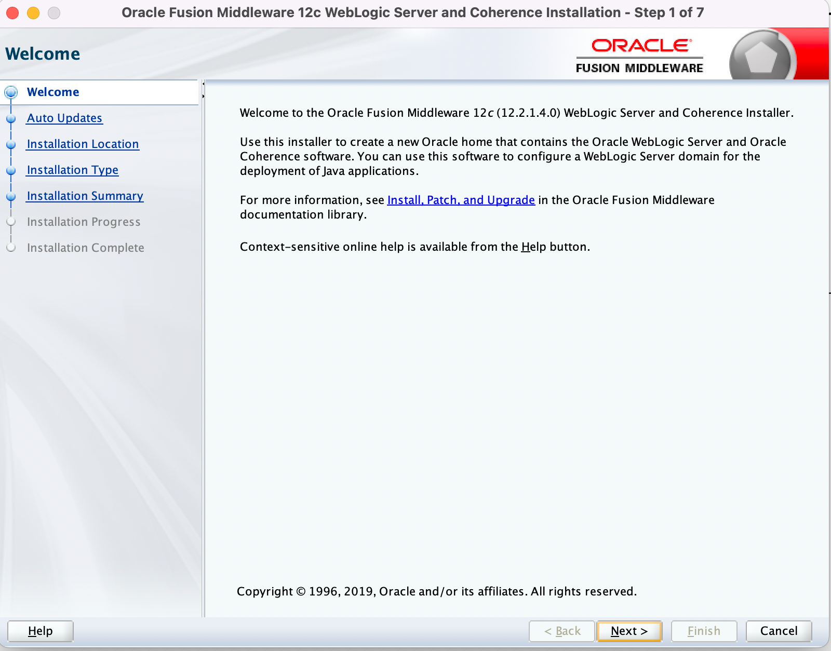Cancel the installation
Viewport: 831px width, 651px height.
(779, 631)
